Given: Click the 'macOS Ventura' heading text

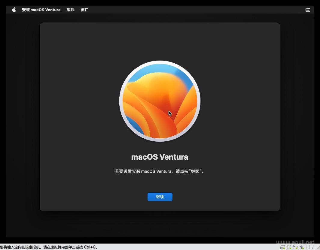Looking at the screenshot, I should point(160,157).
